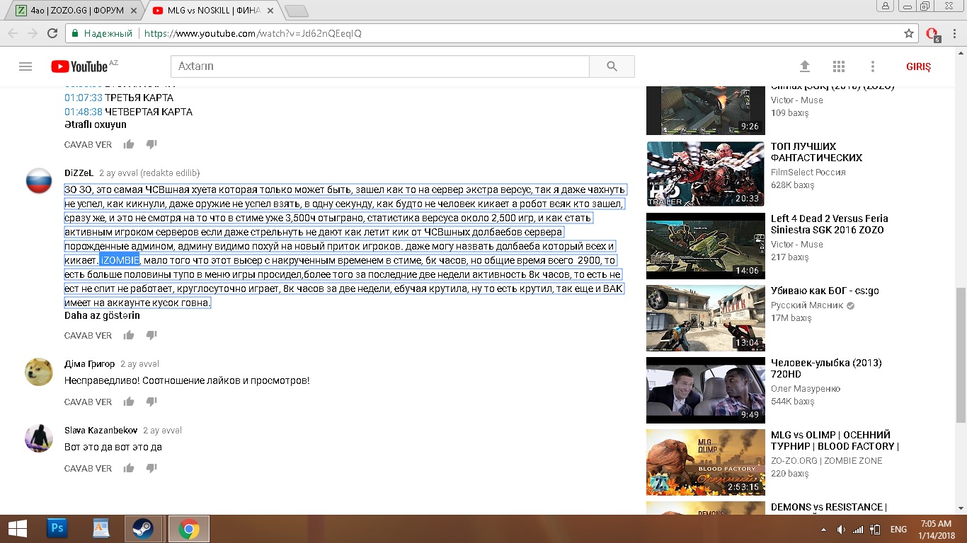
Task: Open the three-dot settings menu on YouTube
Action: [x=873, y=66]
